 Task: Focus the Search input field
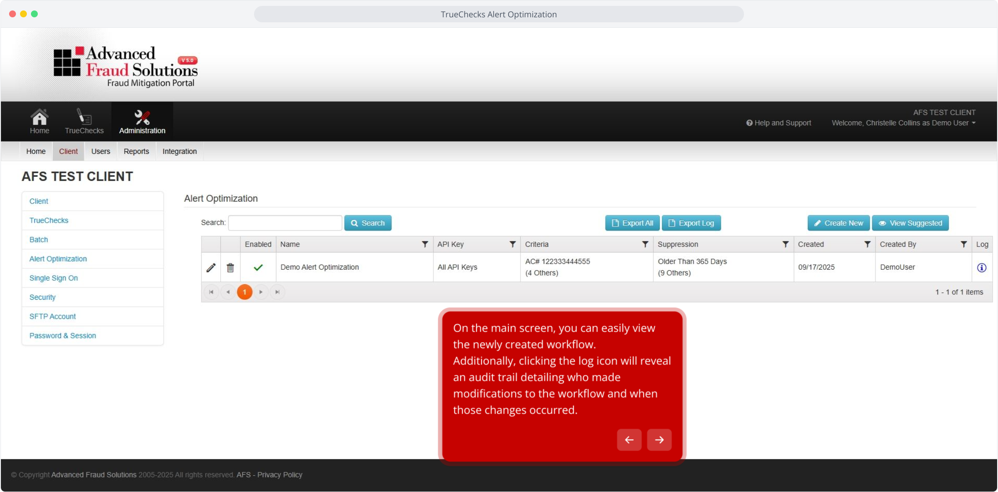tap(285, 223)
